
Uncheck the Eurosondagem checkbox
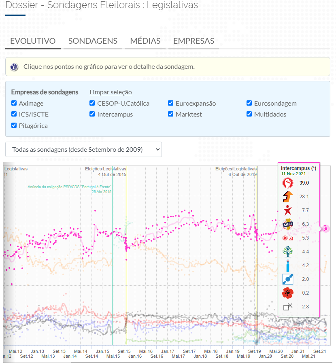[249, 103]
